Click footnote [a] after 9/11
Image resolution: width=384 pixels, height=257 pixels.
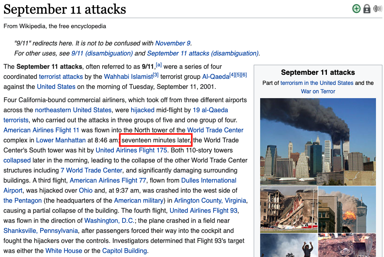[159, 65]
